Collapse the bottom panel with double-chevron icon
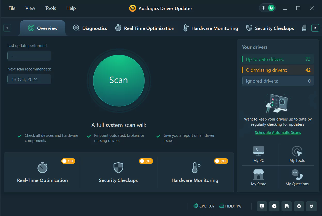The height and width of the screenshot is (216, 322). coord(311,206)
